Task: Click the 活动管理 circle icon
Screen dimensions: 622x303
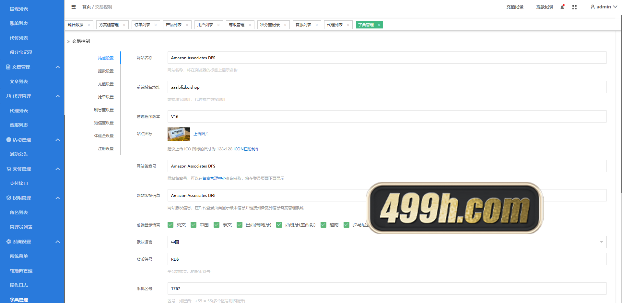Action: click(x=8, y=140)
